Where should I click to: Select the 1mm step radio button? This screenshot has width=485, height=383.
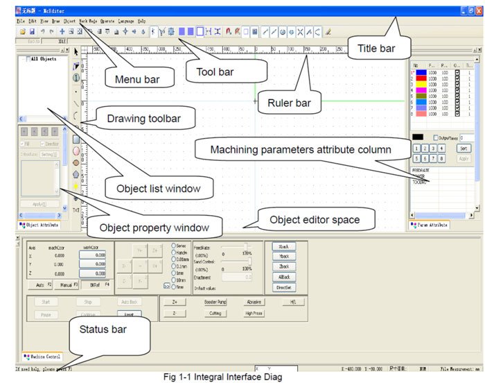(x=173, y=273)
